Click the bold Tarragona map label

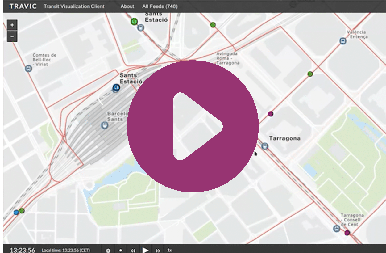pos(284,138)
